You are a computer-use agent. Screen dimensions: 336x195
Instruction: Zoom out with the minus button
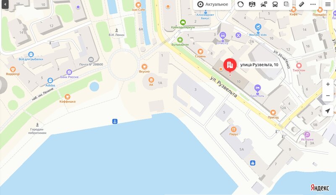click(328, 96)
